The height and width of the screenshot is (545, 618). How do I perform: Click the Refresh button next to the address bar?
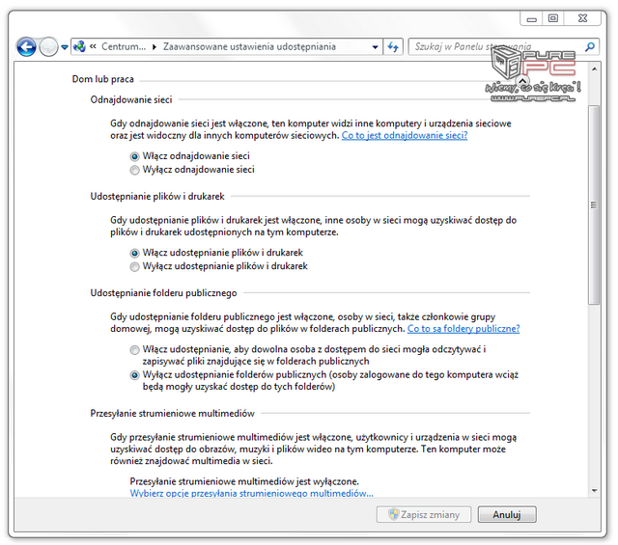click(x=393, y=47)
